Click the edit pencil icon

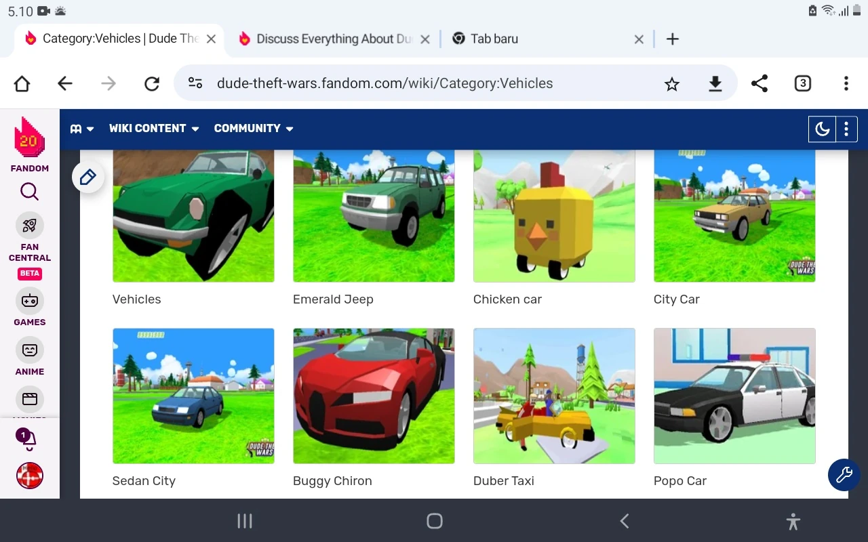87,177
